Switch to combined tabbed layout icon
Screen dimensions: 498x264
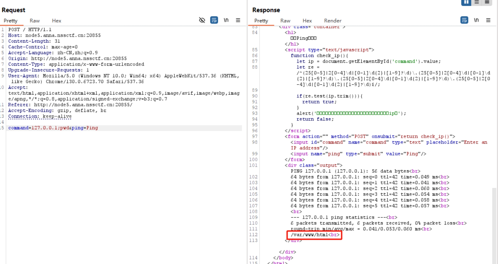(487, 2)
